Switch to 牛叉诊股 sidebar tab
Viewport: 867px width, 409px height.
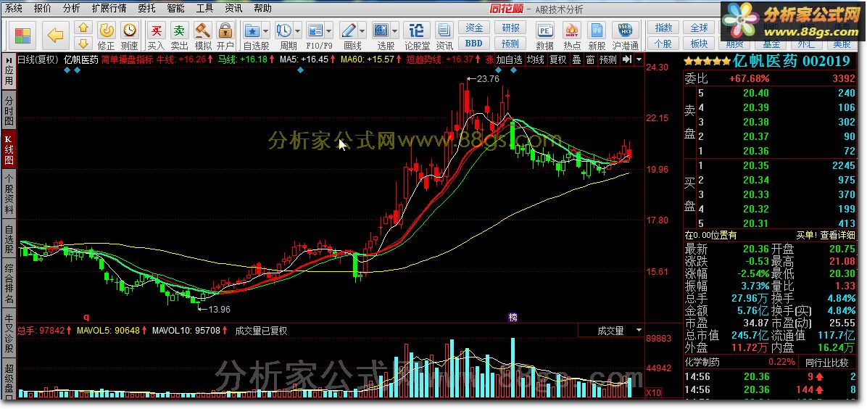9,333
